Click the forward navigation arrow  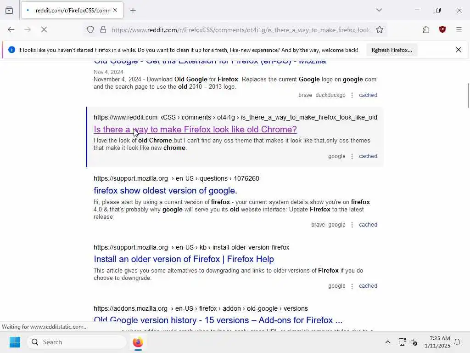point(28,29)
